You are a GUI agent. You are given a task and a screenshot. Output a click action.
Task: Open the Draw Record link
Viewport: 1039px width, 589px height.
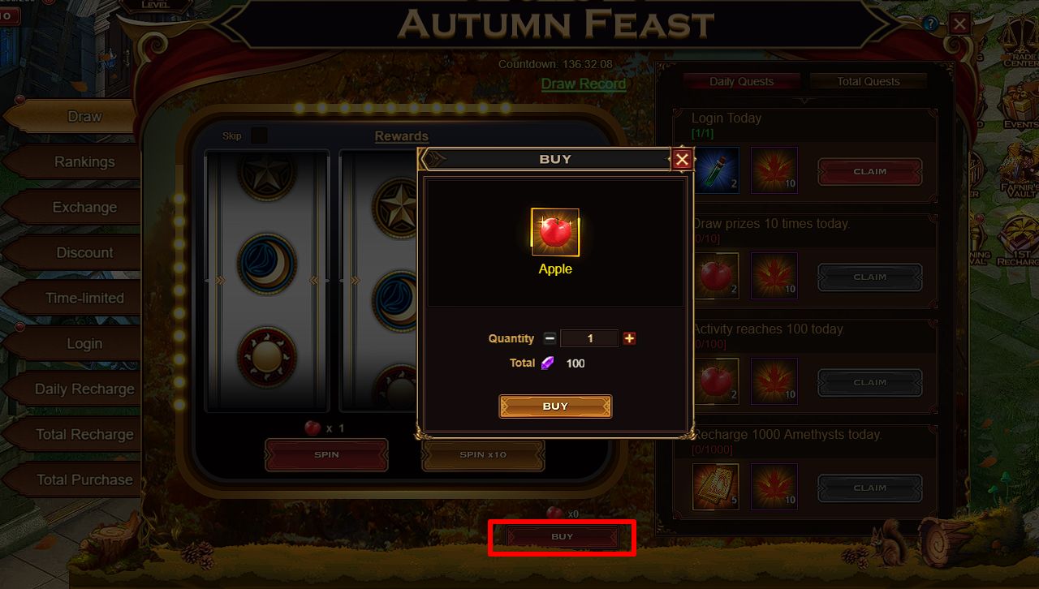(x=584, y=84)
